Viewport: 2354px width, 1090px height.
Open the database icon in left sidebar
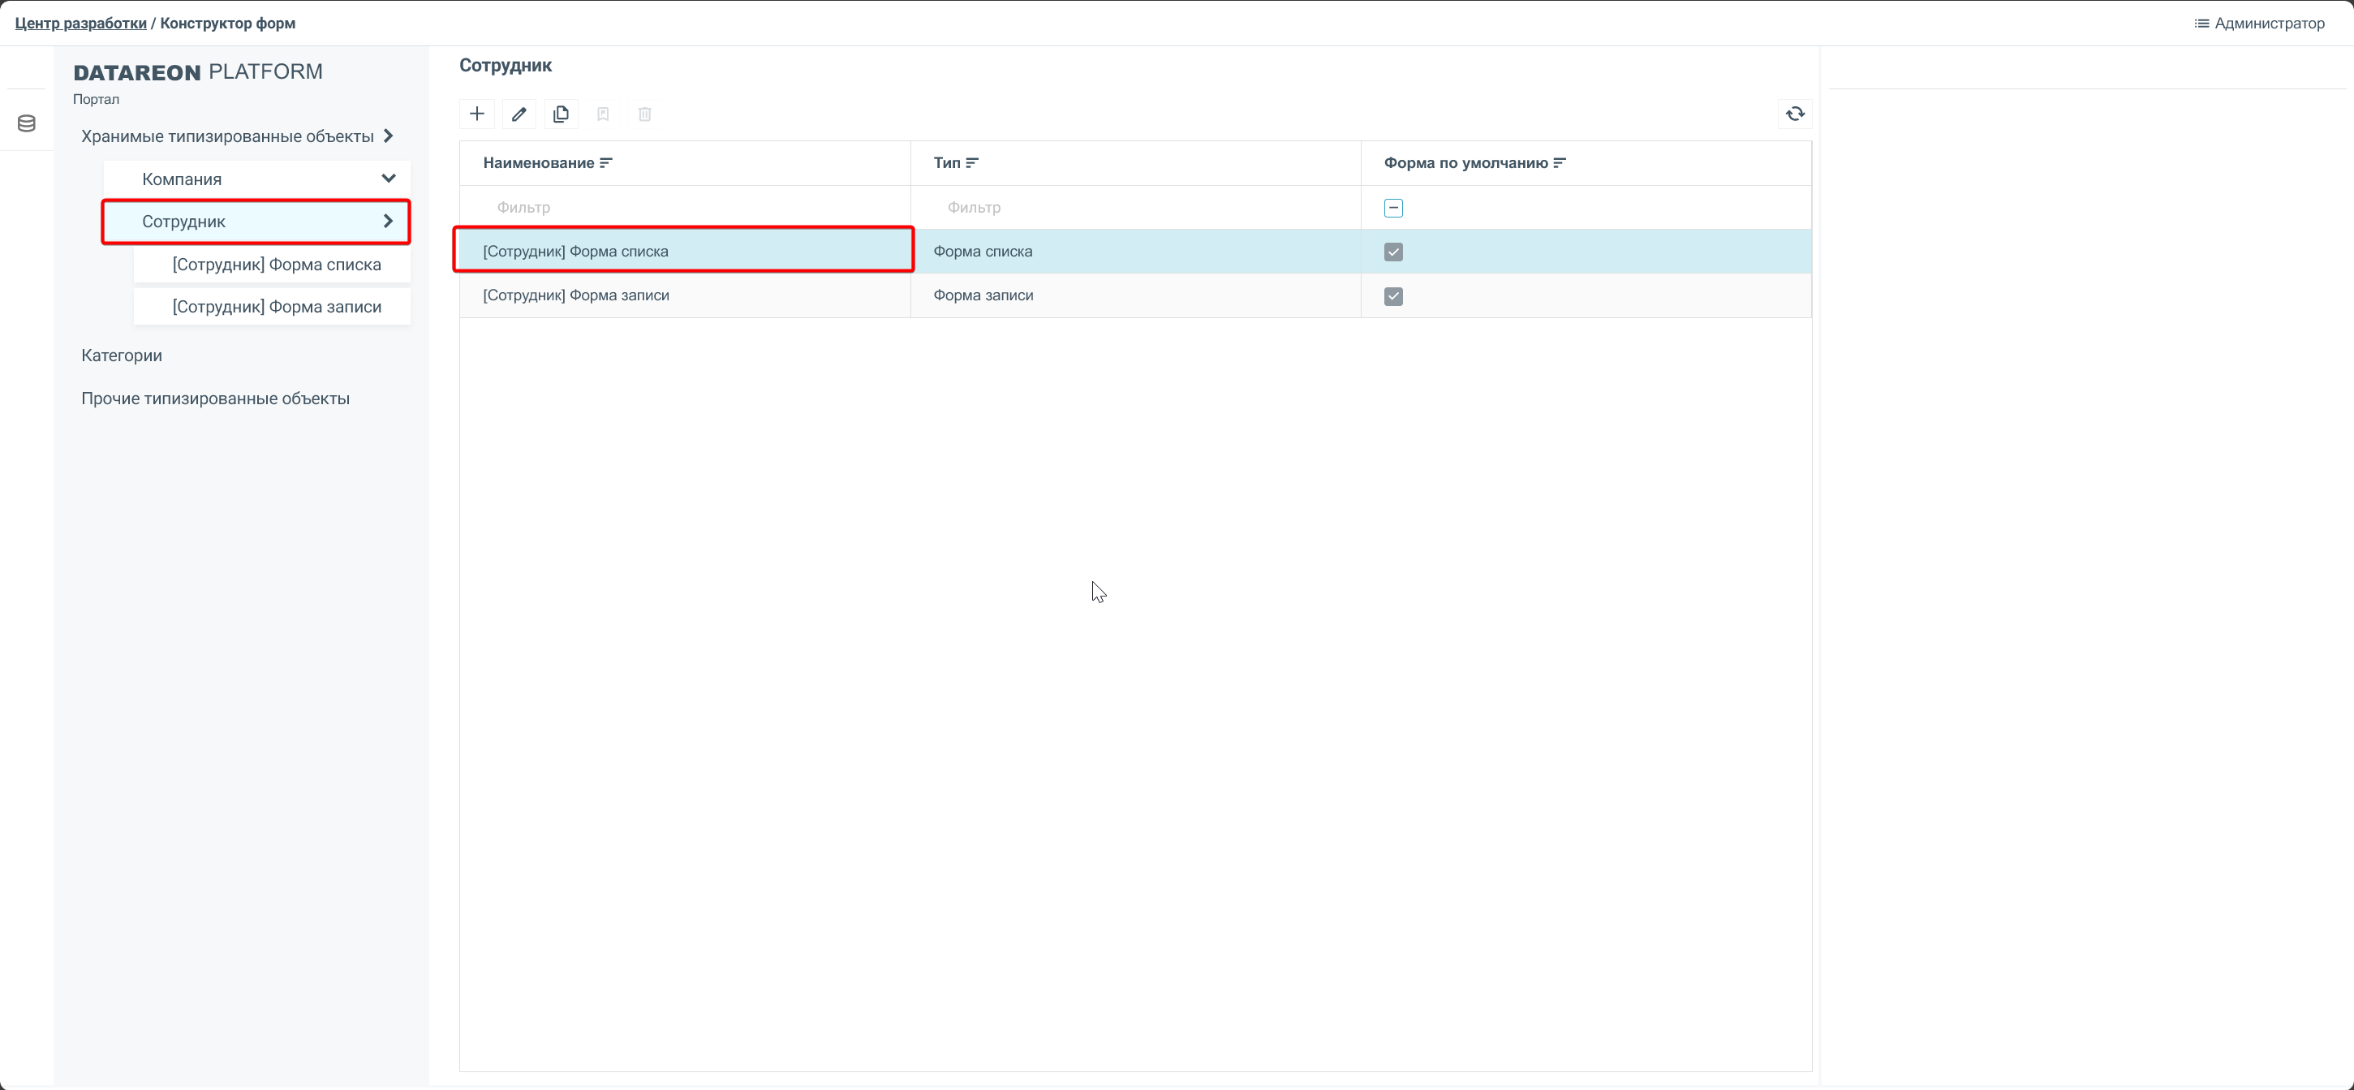pyautogui.click(x=27, y=123)
